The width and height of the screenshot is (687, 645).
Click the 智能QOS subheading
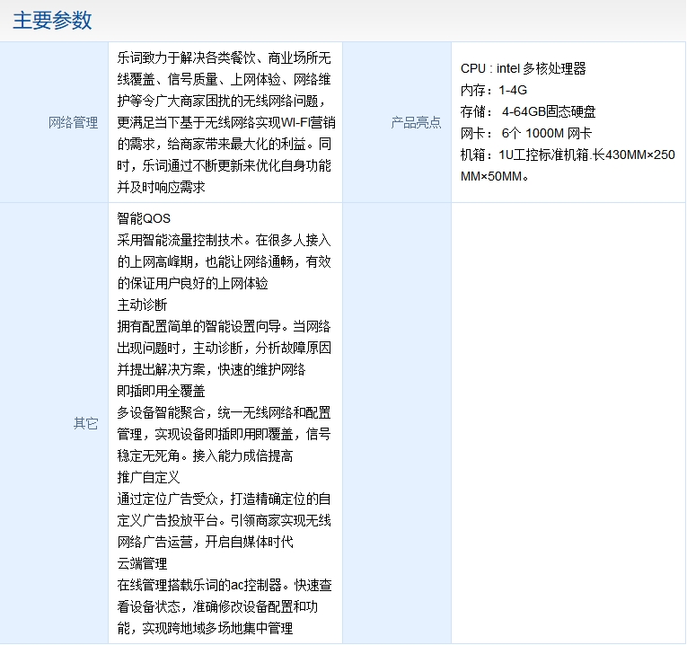coord(144,218)
